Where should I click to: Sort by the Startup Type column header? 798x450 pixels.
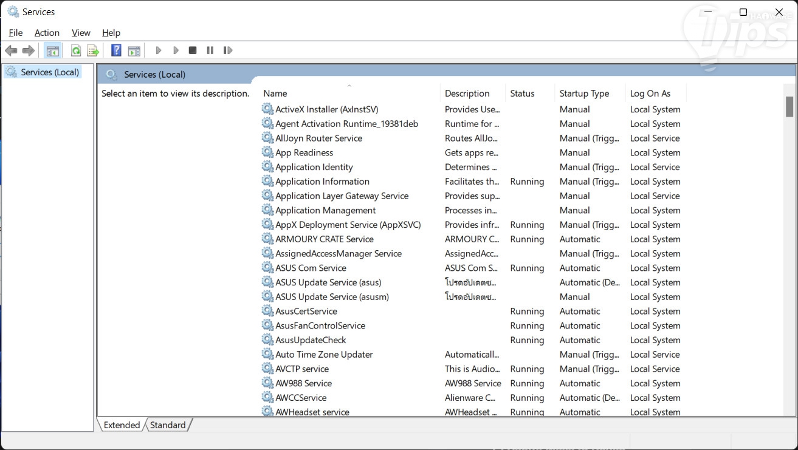(x=584, y=94)
